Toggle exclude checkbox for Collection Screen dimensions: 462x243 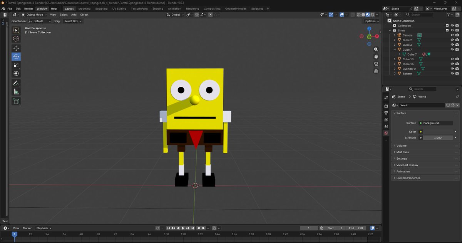[x=447, y=26]
